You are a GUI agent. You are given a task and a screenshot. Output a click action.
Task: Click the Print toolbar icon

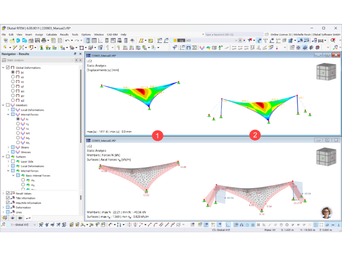coord(44,40)
